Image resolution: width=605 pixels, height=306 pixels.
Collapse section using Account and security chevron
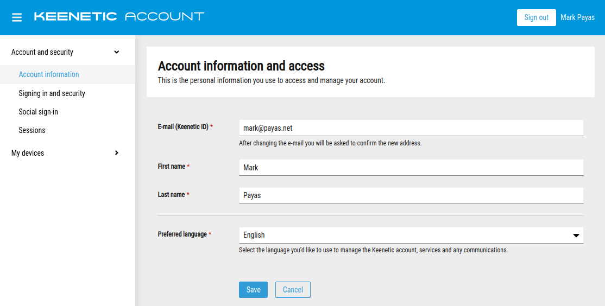click(116, 52)
